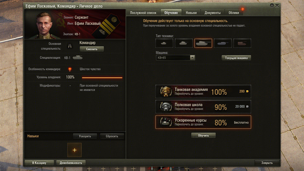Click the Демобилизовать button
304x171 pixels.
click(71, 163)
